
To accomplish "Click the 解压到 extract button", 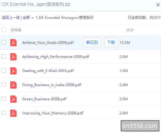I will [x=92, y=42].
